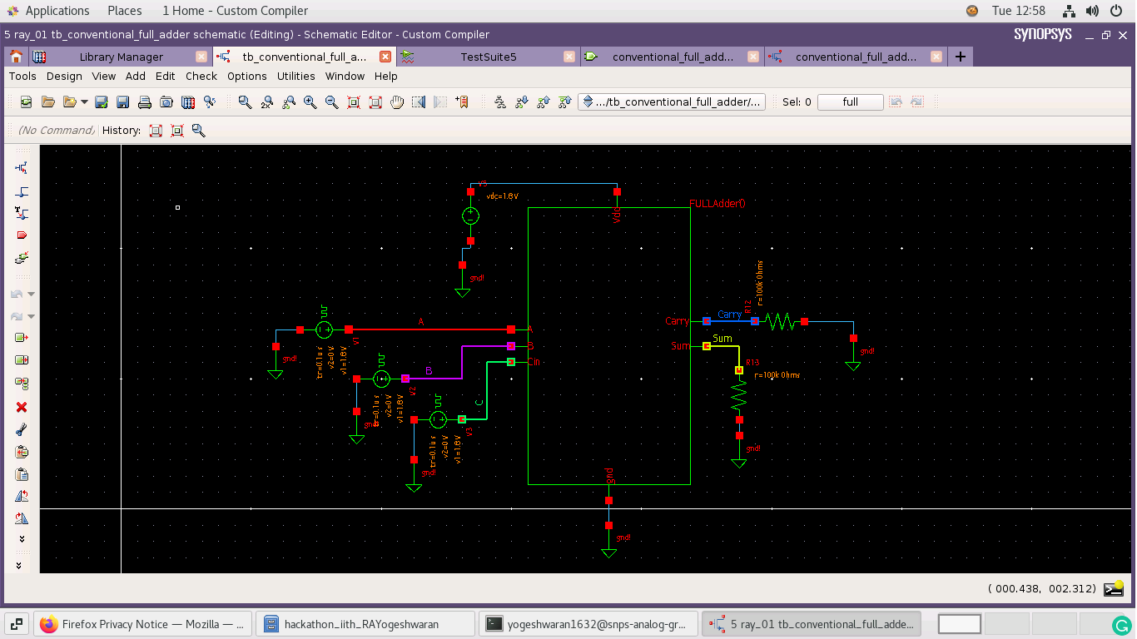1137x639 pixels.
Task: Click the Grammarly icon in the bottom tray
Action: 1122,623
